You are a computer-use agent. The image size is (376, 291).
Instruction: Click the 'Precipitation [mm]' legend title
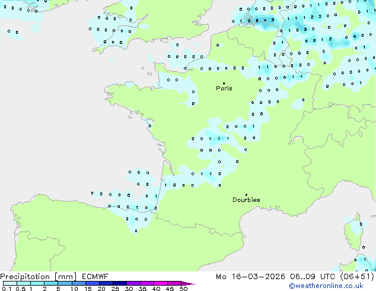pyautogui.click(x=39, y=277)
